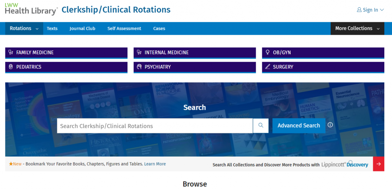
Task: Open the Sign In dropdown
Action: pos(370,10)
